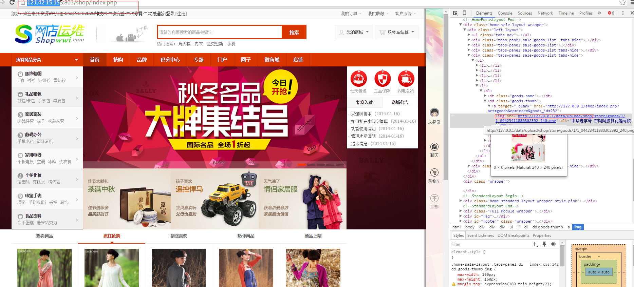Image resolution: width=634 pixels, height=287 pixels.
Task: Show more DevTools tabs chevron
Action: (x=599, y=13)
